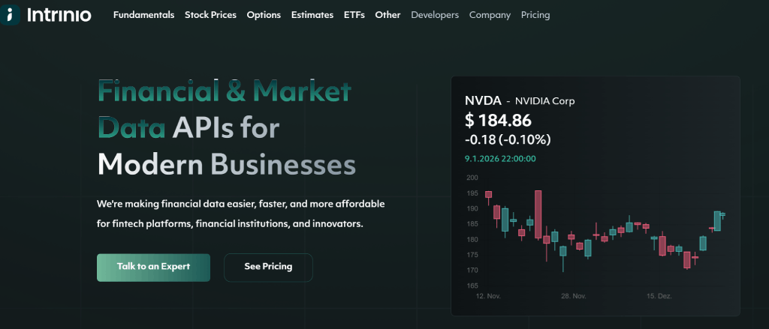The image size is (769, 329).
Task: Open the Company menu
Action: point(490,15)
